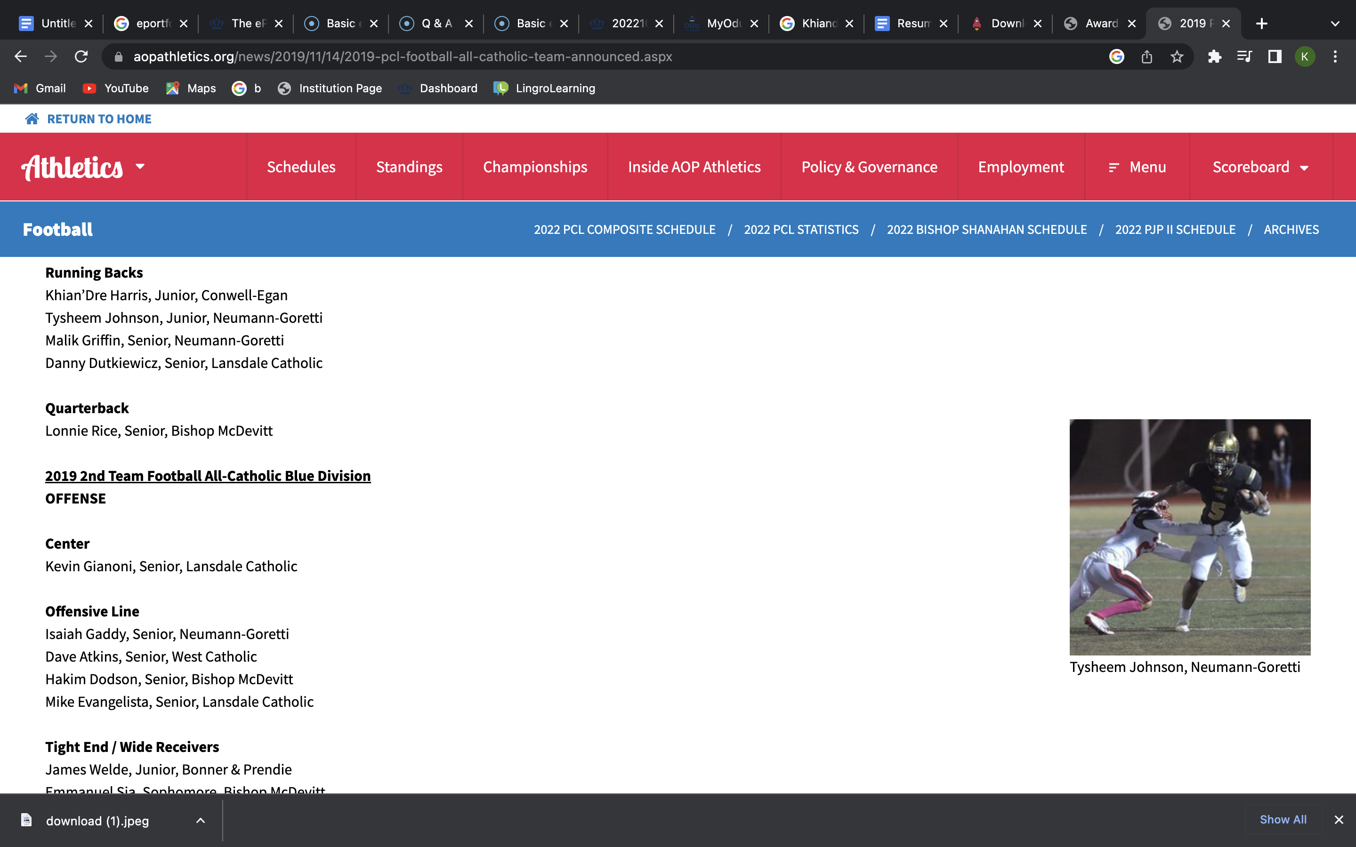
Task: Click 'Kevin Gianoni, Senior, Lansdale Catholic' text
Action: click(x=171, y=567)
